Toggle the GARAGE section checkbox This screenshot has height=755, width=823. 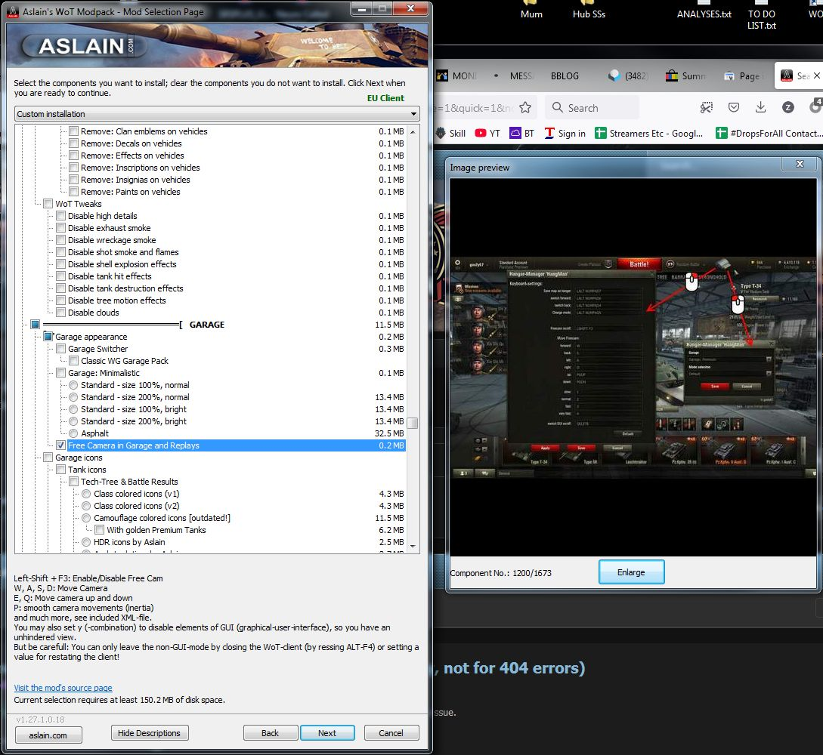36,324
